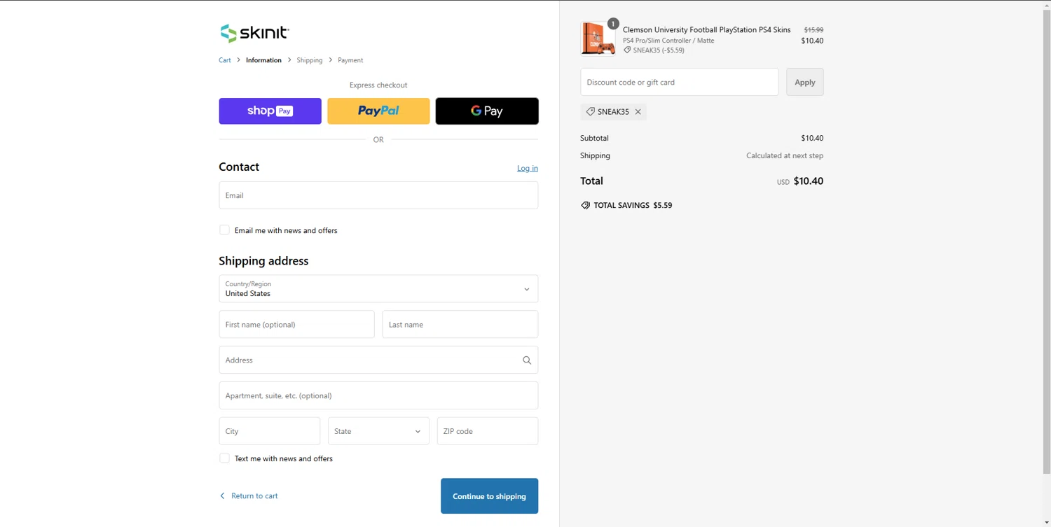The height and width of the screenshot is (527, 1051).
Task: Select the Shipping breadcrumb step
Action: (x=310, y=60)
